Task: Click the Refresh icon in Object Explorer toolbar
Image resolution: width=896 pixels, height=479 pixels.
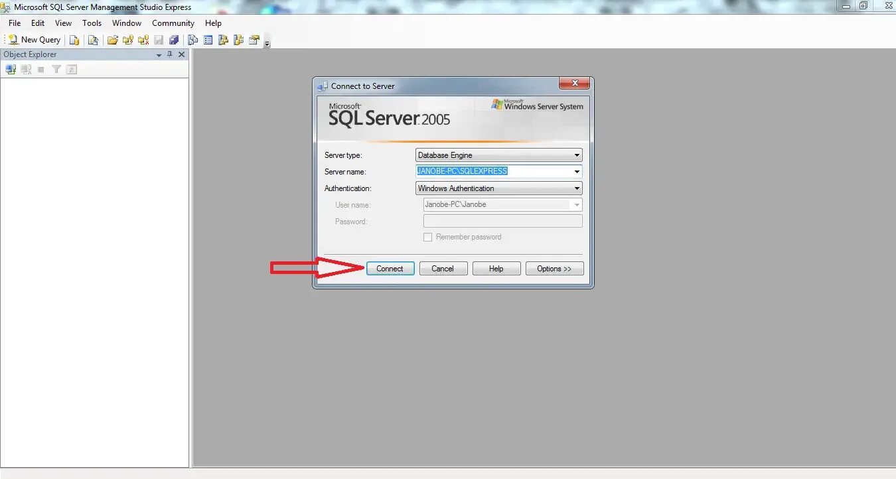Action: 72,69
